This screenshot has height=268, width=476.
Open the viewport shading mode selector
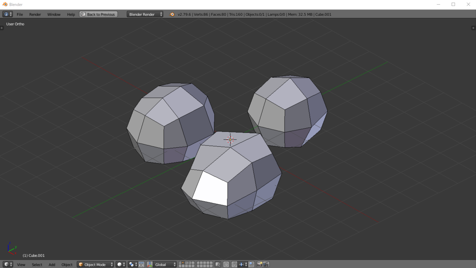(x=120, y=264)
